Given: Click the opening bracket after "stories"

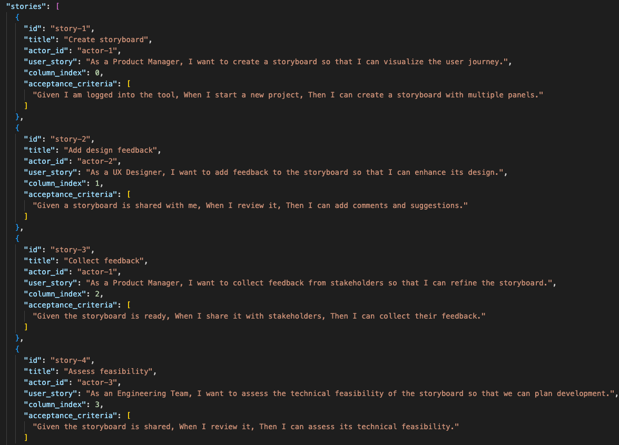Looking at the screenshot, I should coord(58,6).
